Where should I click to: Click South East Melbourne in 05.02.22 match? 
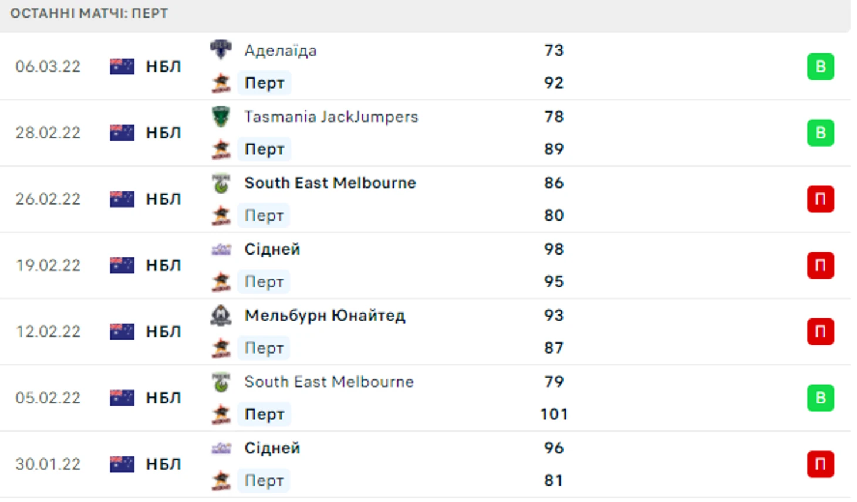pyautogui.click(x=329, y=382)
